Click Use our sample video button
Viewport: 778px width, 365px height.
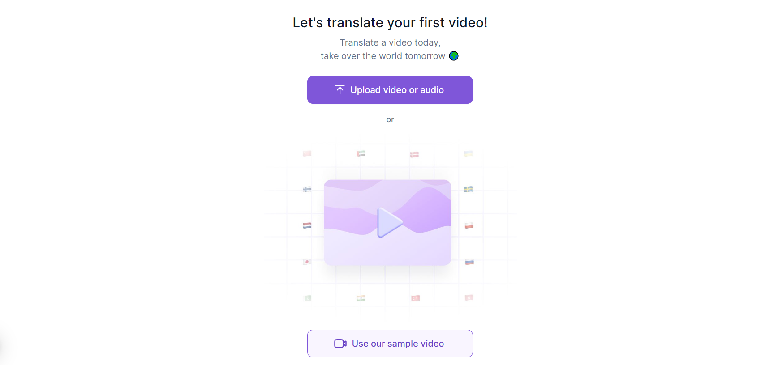point(390,344)
